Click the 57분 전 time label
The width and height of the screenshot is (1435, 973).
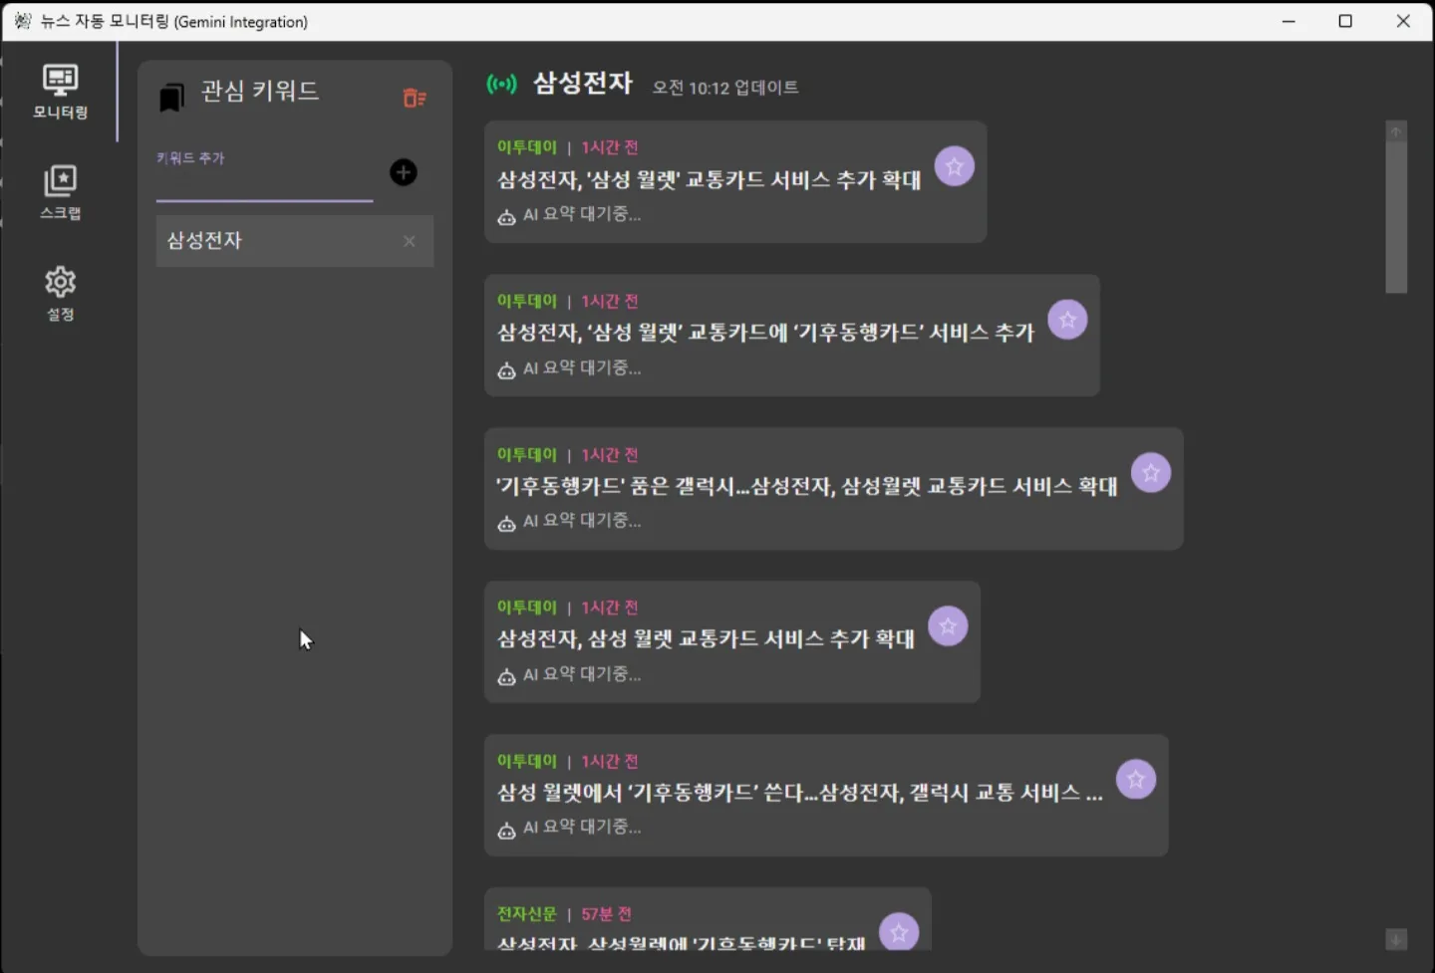click(x=607, y=914)
